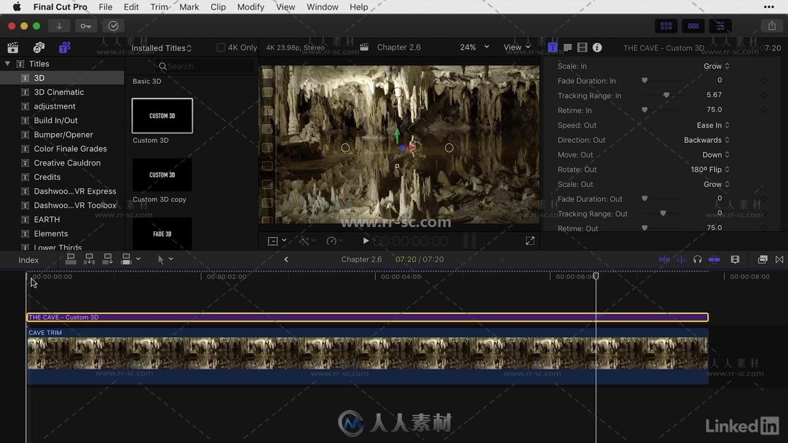Open the Libraries sidebar icon
788x443 pixels.
click(12, 47)
